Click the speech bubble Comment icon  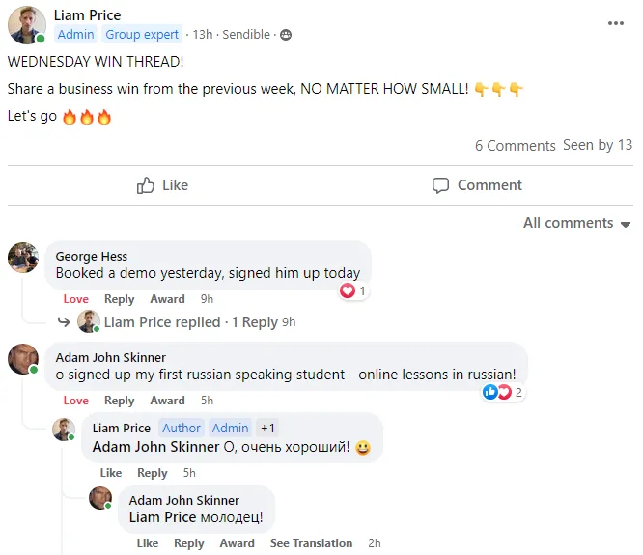tap(440, 185)
